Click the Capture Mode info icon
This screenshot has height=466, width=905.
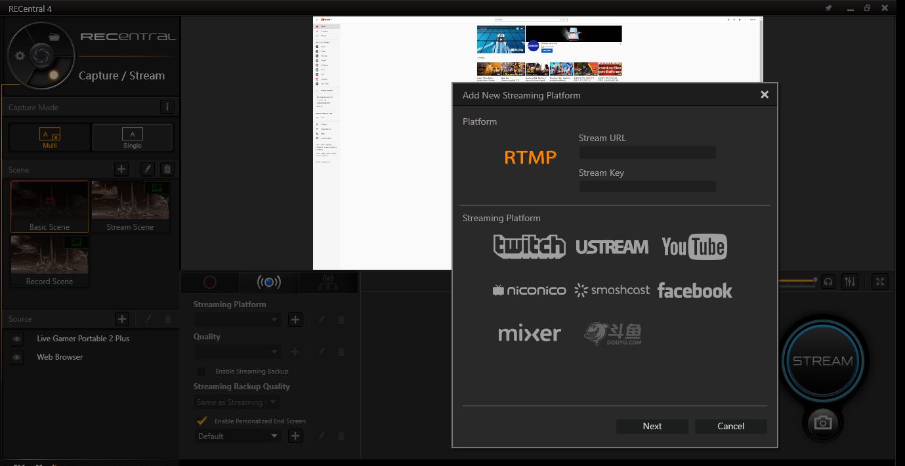[x=167, y=107]
